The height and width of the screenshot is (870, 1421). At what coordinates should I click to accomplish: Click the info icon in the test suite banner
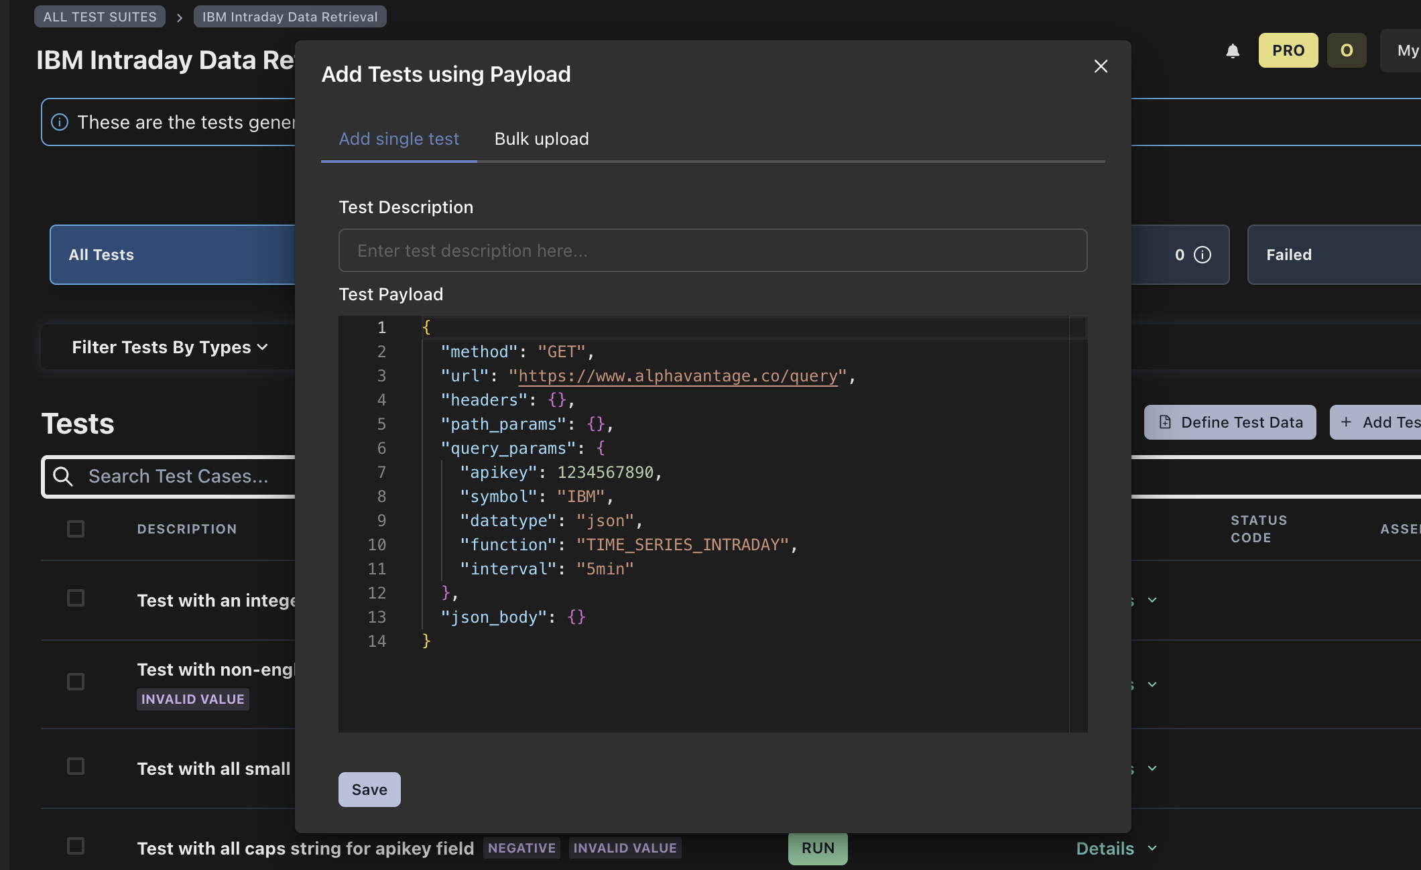pos(59,122)
